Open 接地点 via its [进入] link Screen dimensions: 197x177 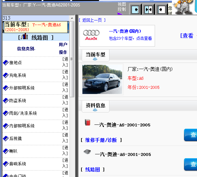coord(65,62)
